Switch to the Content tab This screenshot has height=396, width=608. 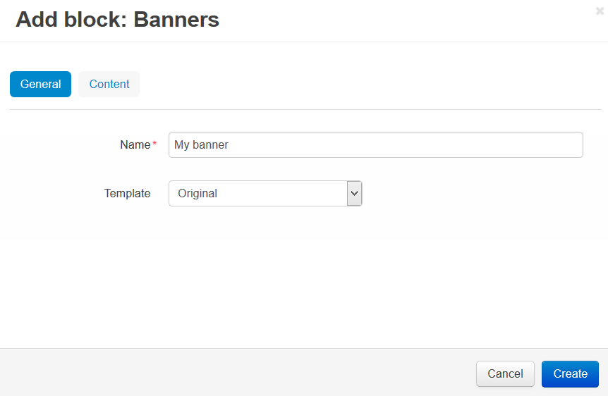pyautogui.click(x=109, y=84)
